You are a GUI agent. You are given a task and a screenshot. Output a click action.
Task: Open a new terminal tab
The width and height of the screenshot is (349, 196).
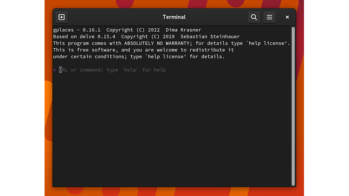(61, 17)
